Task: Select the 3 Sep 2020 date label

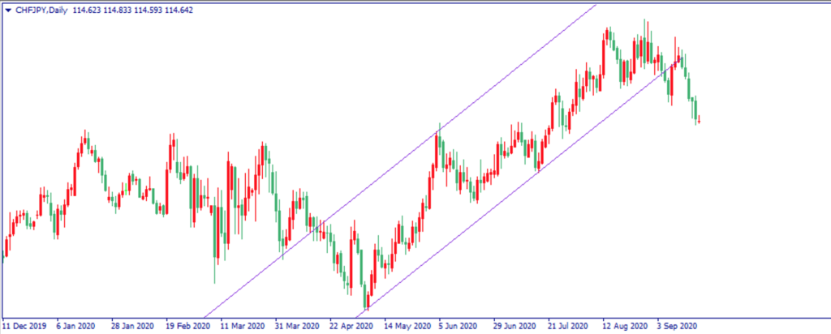Action: (x=677, y=327)
